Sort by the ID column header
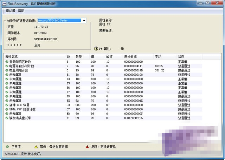 (x=70, y=57)
